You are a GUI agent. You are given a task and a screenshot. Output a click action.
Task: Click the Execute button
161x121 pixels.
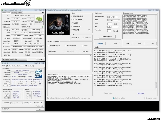pos(100,44)
